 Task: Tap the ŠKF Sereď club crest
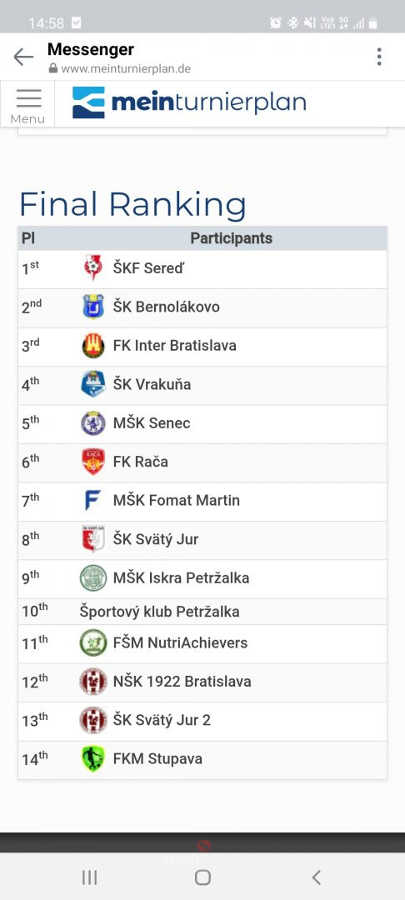click(x=93, y=268)
